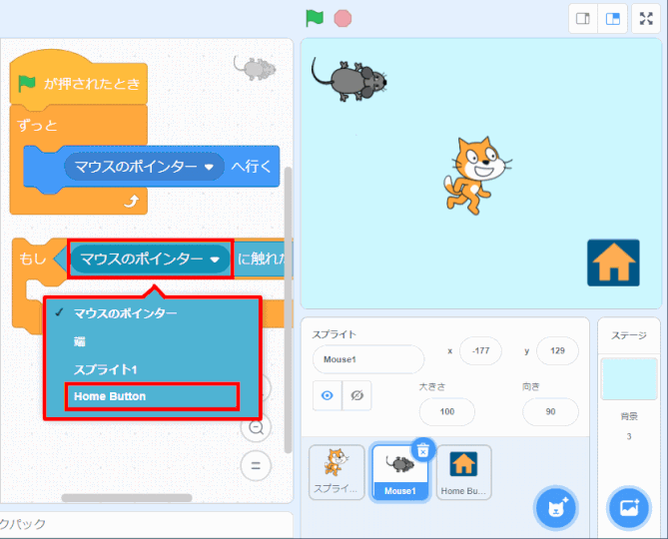
Task: Edit the x position field -177
Action: [480, 350]
